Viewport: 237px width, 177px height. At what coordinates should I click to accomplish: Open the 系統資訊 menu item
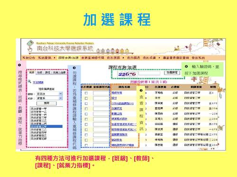(x=45, y=58)
